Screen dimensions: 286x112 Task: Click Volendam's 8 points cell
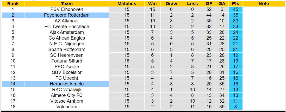pos(235,107)
